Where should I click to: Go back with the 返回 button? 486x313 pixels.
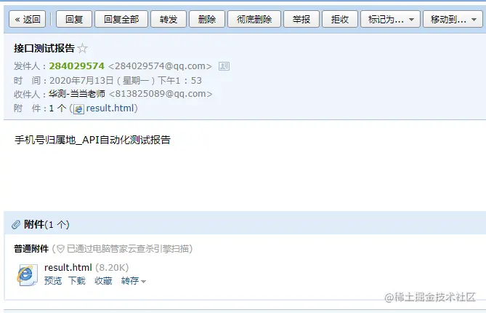pyautogui.click(x=28, y=19)
